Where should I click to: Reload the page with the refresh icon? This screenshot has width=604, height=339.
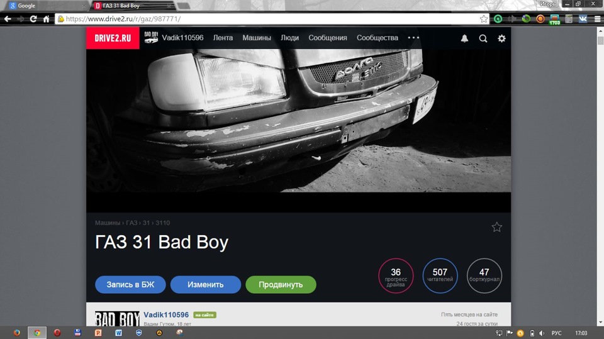click(33, 19)
